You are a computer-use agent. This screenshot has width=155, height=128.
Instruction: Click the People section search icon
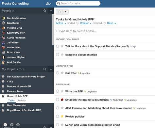click(x=45, y=11)
